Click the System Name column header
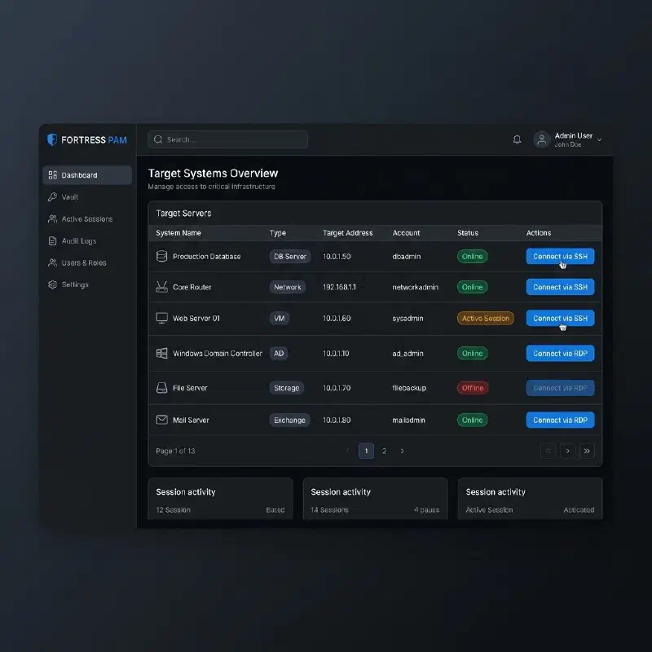 click(178, 233)
